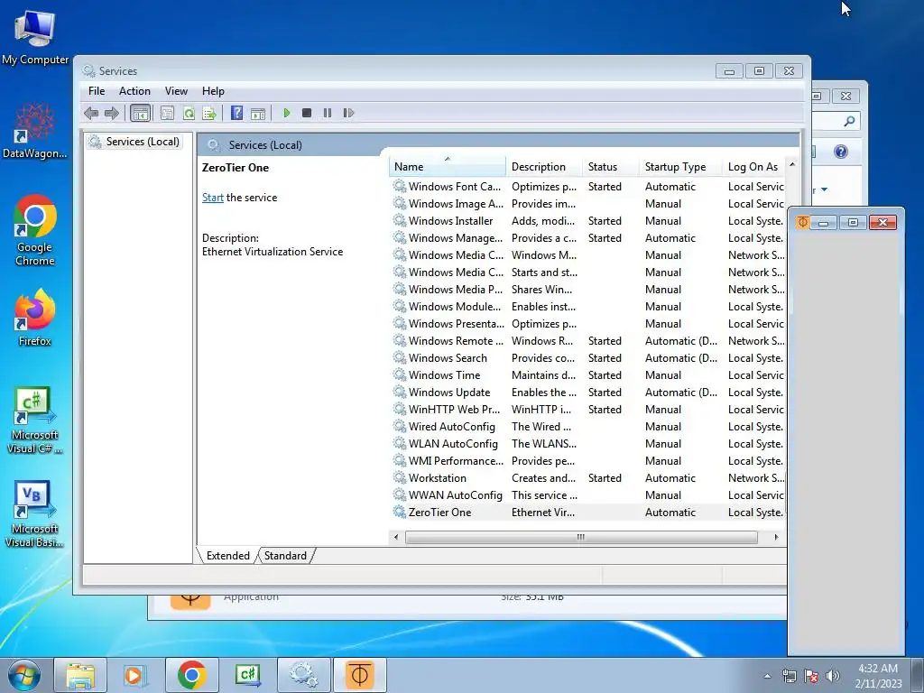
Task: Switch to the Extended tab
Action: pos(228,556)
